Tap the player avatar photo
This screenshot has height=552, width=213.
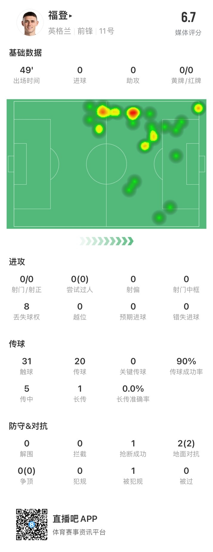coord(30,23)
